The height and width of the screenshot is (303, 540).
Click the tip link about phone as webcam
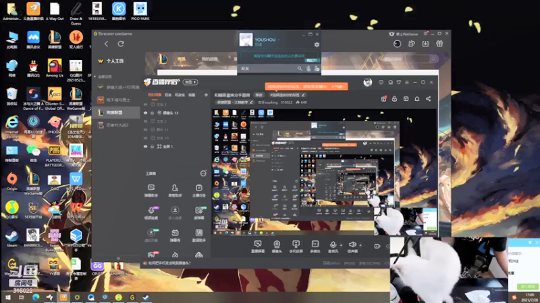[169, 263]
